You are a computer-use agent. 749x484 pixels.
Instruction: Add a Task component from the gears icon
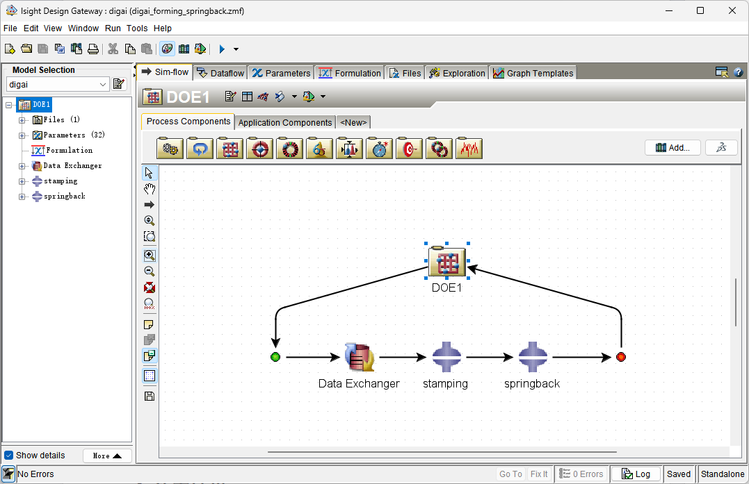pyautogui.click(x=170, y=149)
